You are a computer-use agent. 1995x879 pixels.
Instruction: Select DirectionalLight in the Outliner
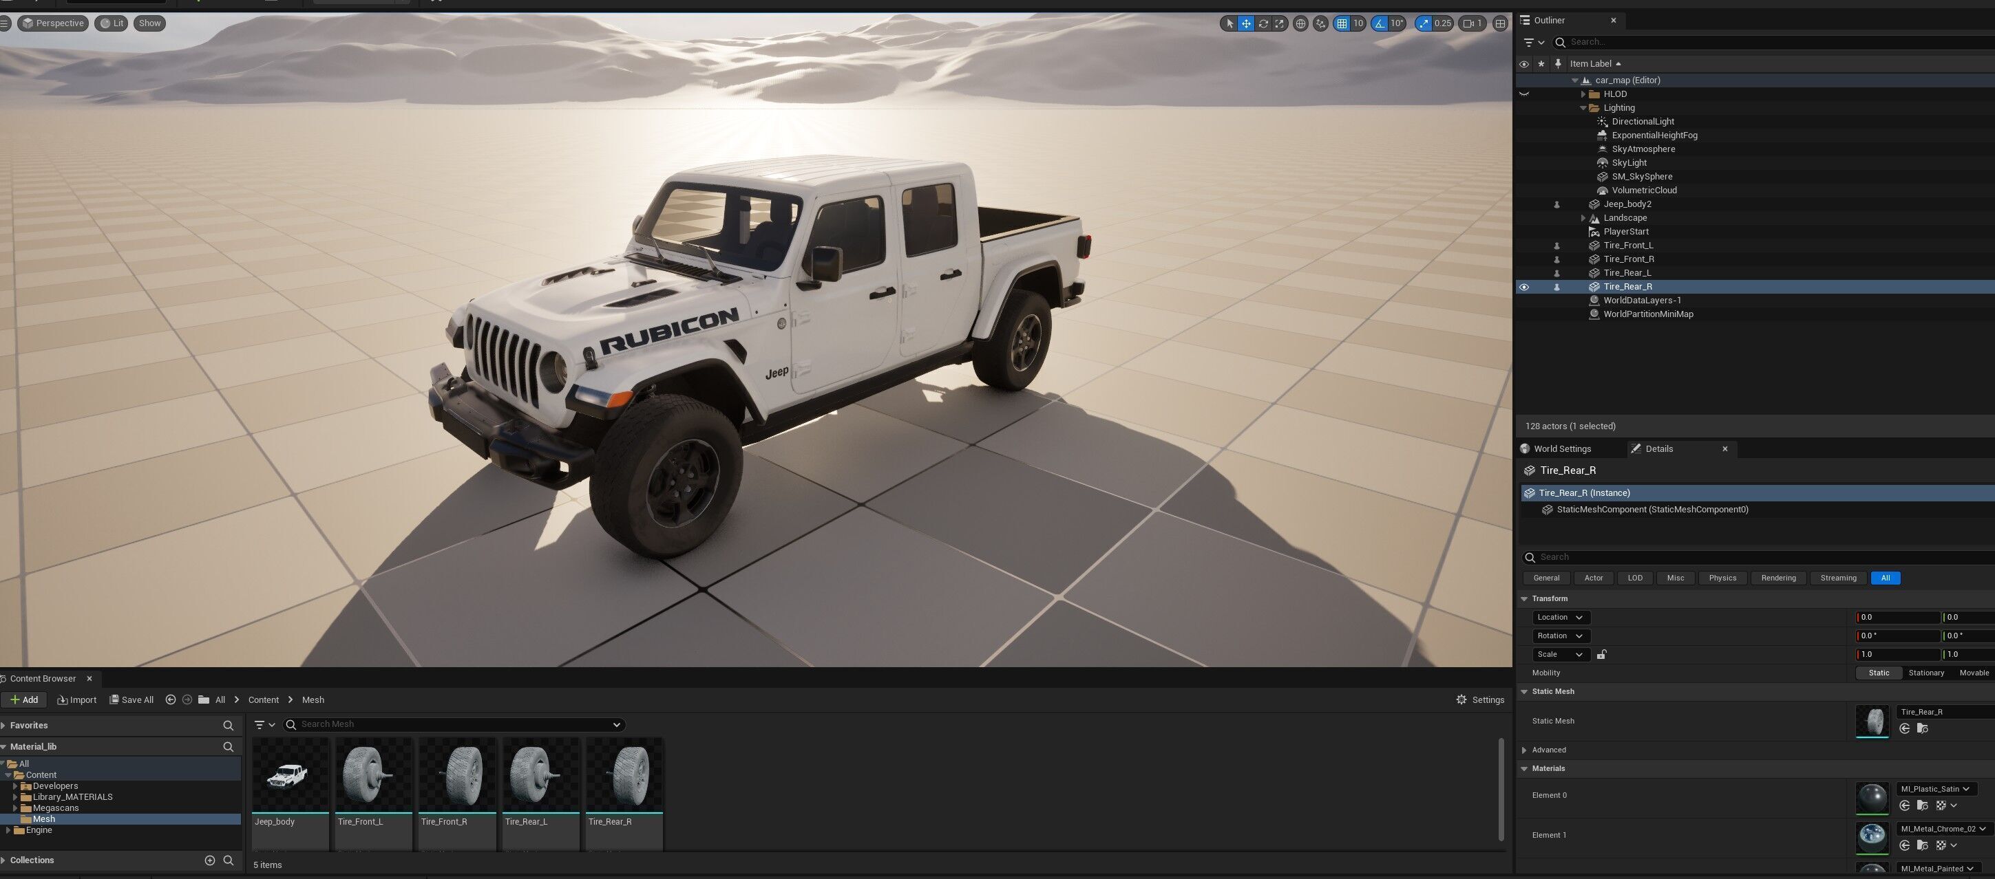[x=1643, y=122]
